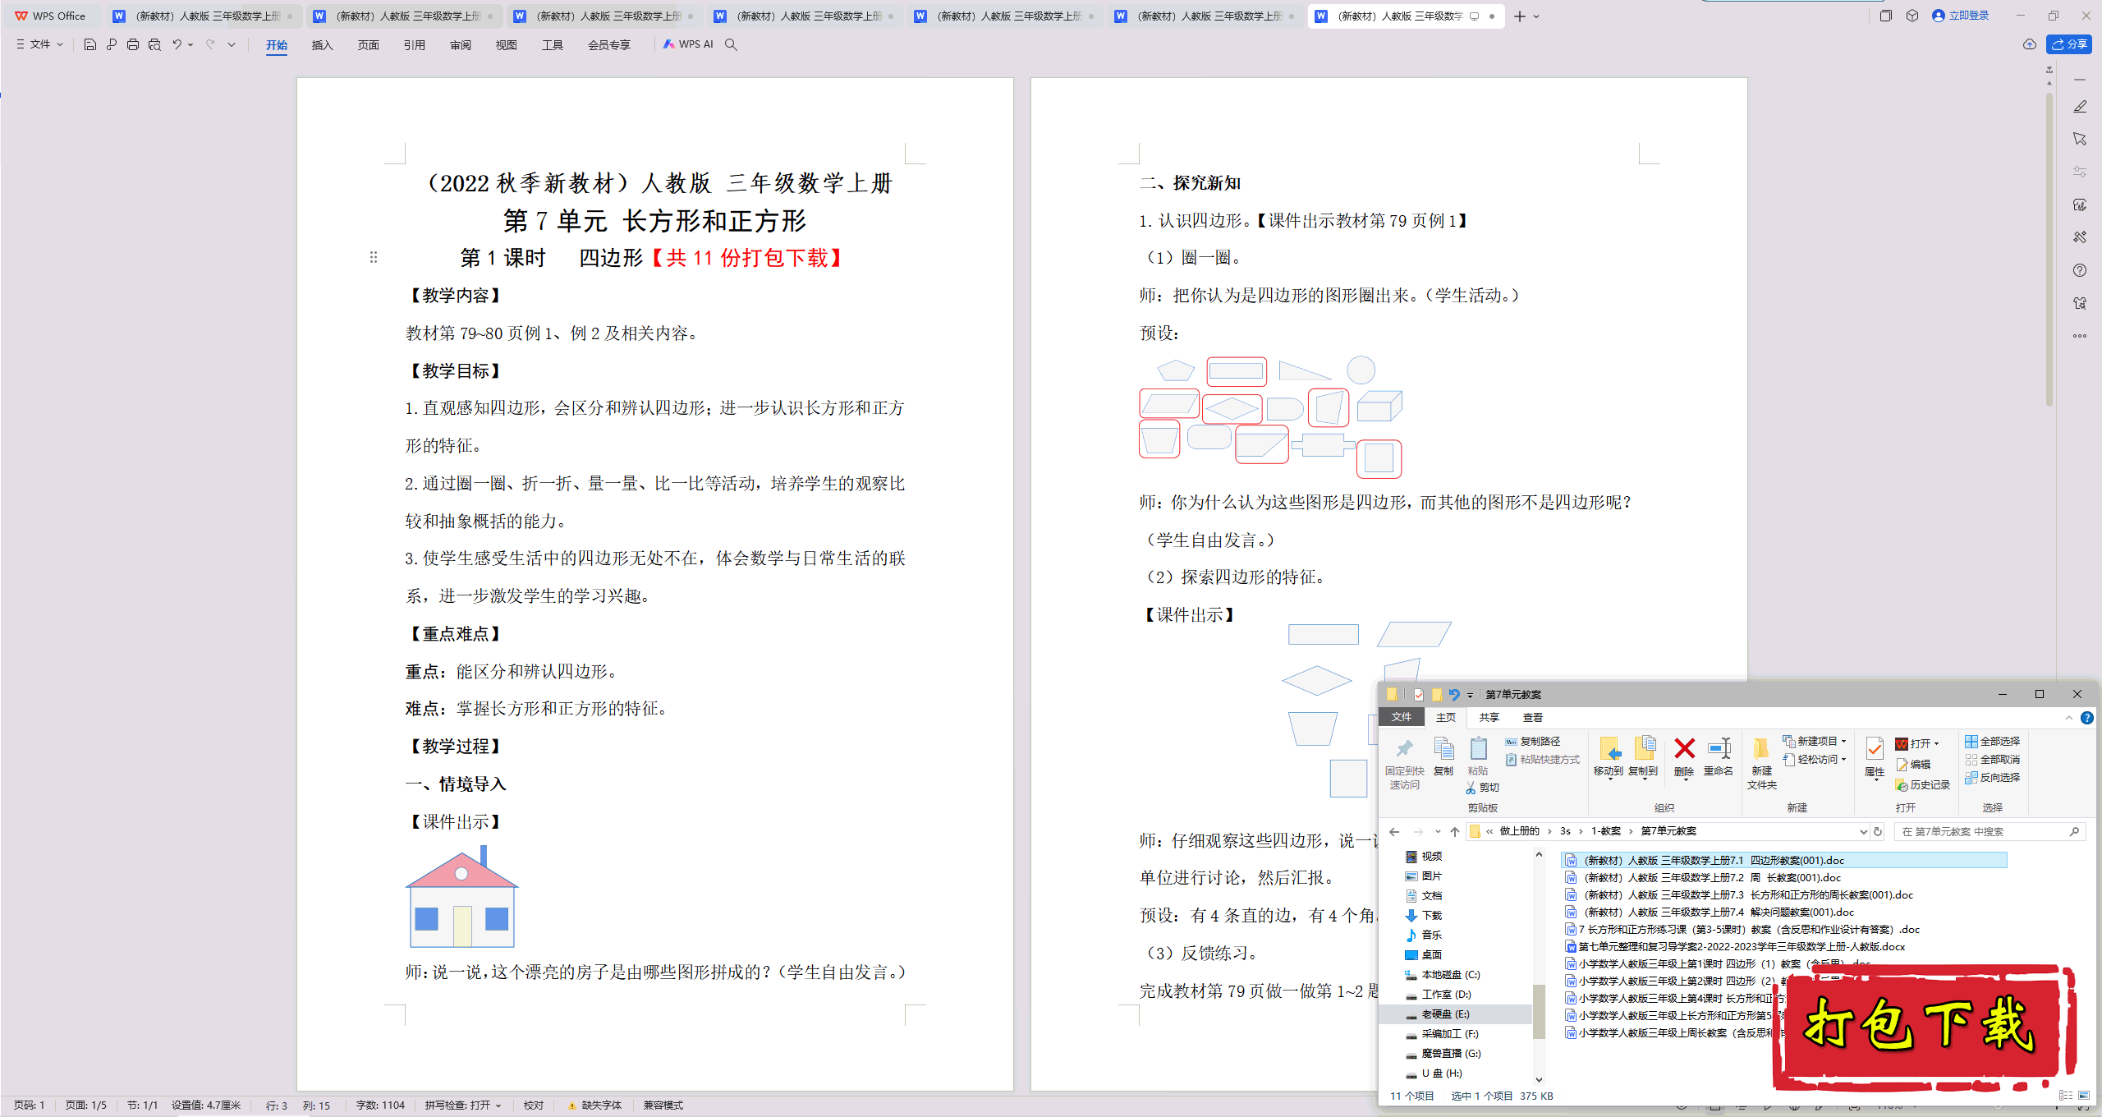The image size is (2102, 1117).
Task: Click the more options dots in right sidebar
Action: click(x=2080, y=336)
